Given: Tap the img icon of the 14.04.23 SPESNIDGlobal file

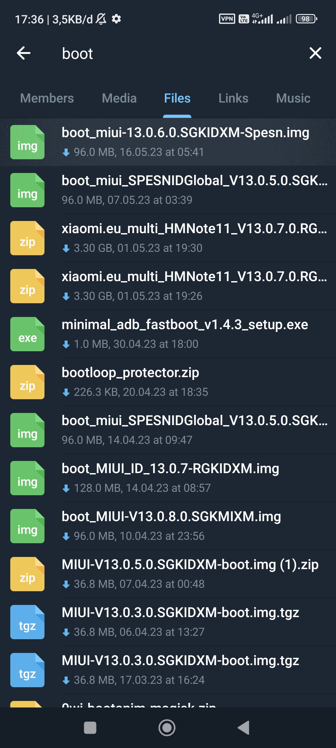Looking at the screenshot, I should tap(27, 430).
